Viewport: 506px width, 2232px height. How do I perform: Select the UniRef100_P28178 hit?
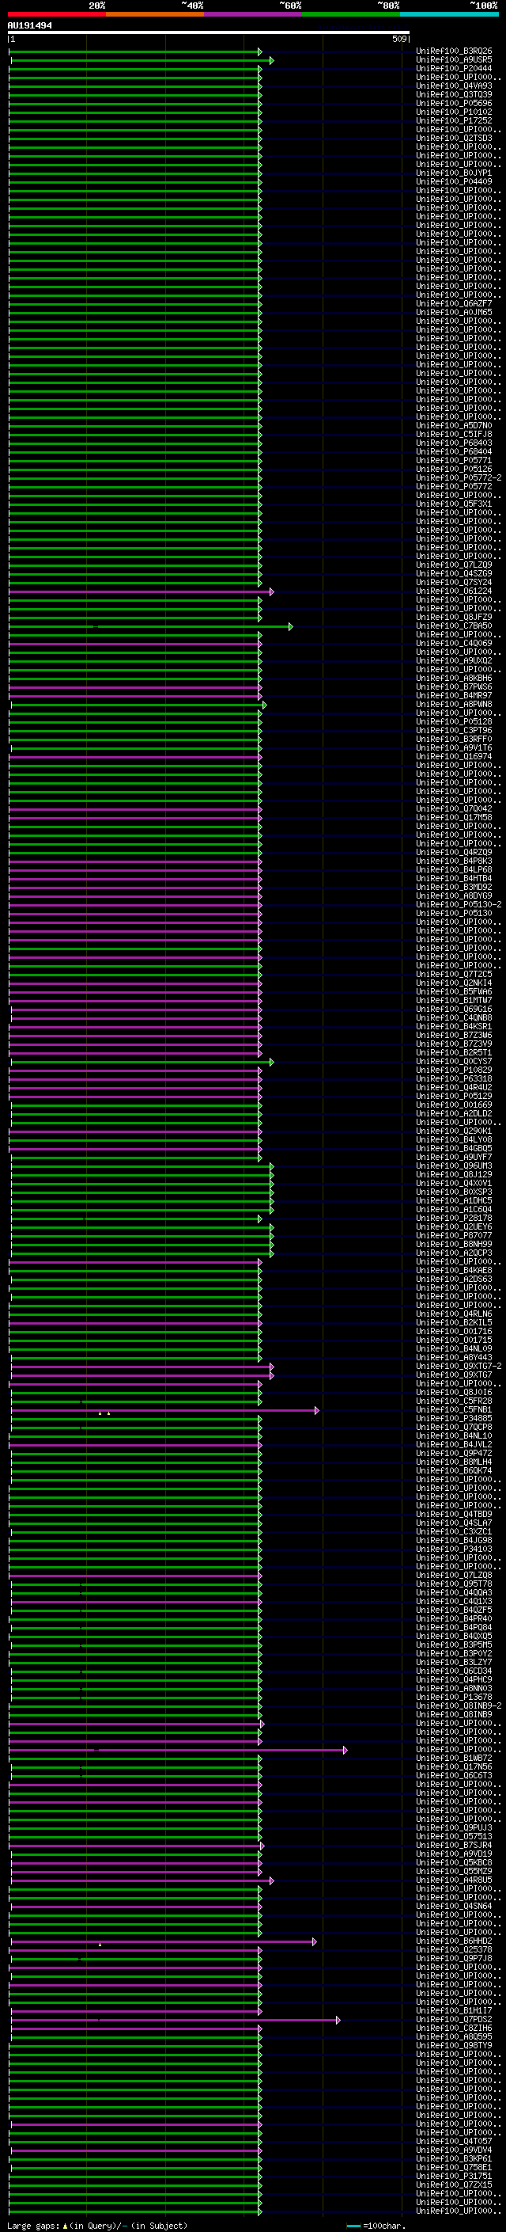click(454, 1219)
